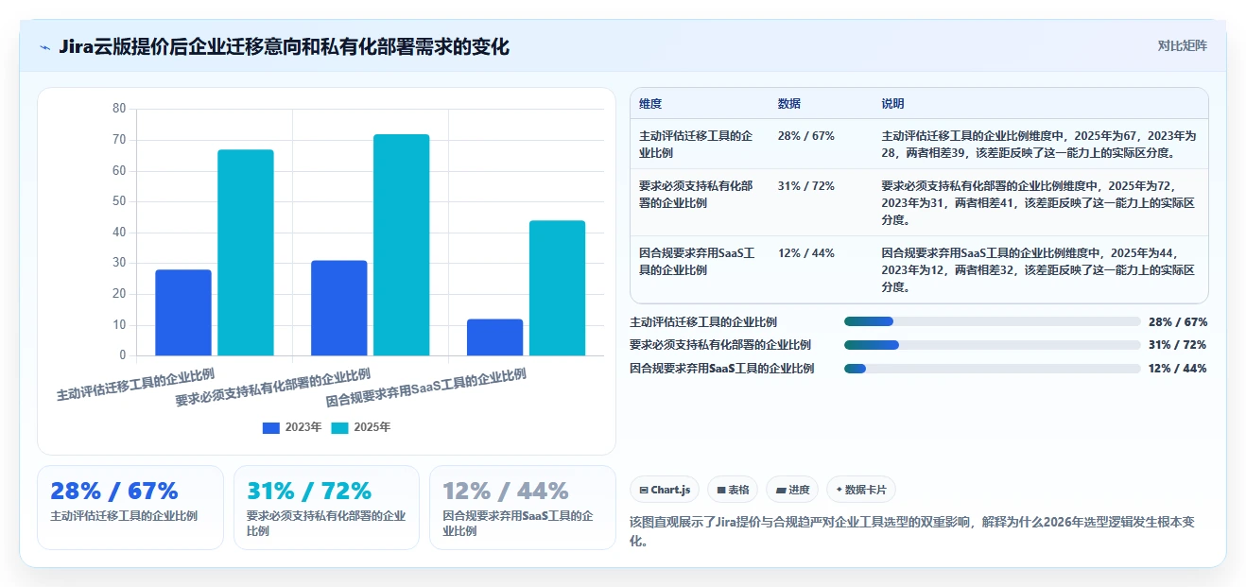Click the lightning icon beside the title
This screenshot has width=1246, height=587.
click(44, 46)
